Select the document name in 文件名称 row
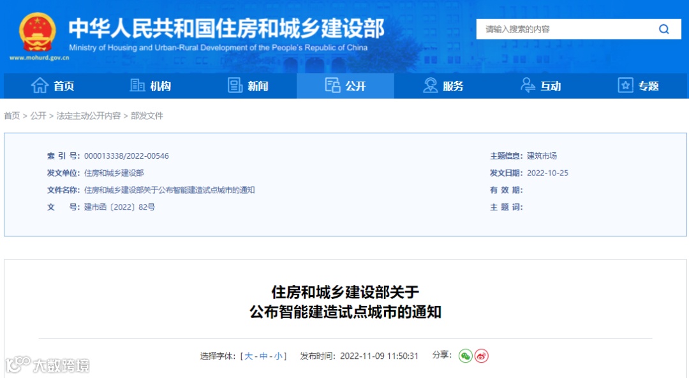The image size is (689, 378). point(169,190)
